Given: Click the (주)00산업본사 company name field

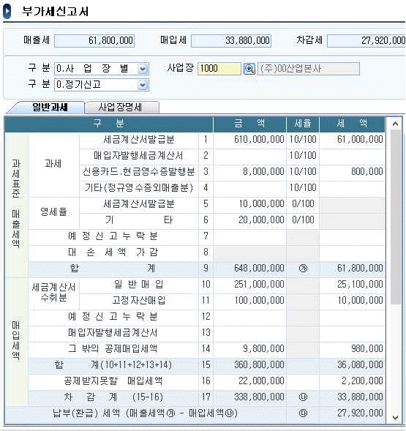Looking at the screenshot, I should click(x=309, y=69).
